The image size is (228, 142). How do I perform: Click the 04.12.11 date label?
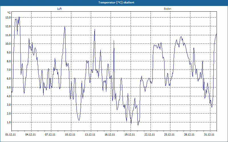click(x=30, y=134)
